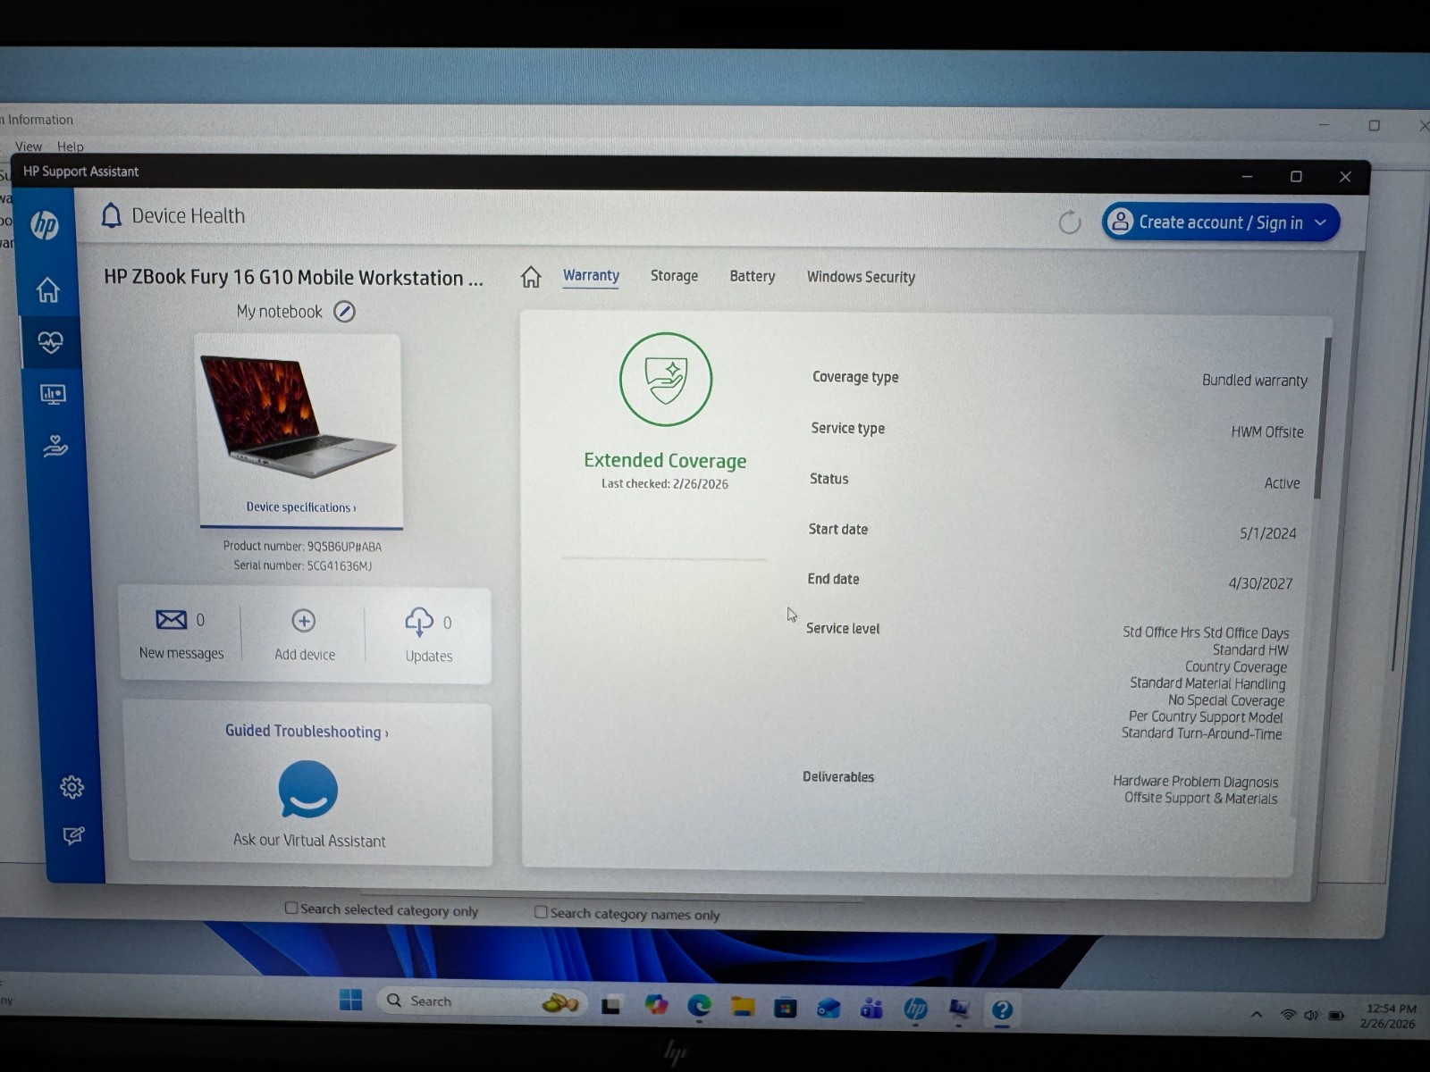
Task: Click the ZBook laptop product thumbnail
Action: (x=298, y=418)
